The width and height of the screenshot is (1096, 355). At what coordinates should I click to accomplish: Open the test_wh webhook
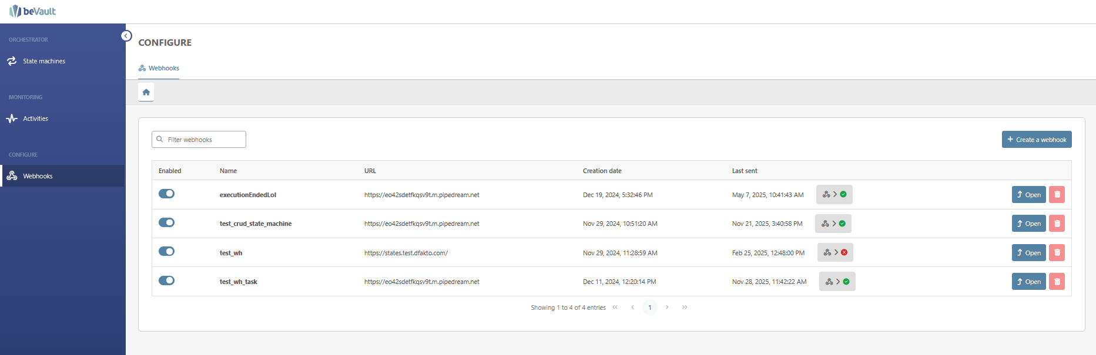(1028, 253)
